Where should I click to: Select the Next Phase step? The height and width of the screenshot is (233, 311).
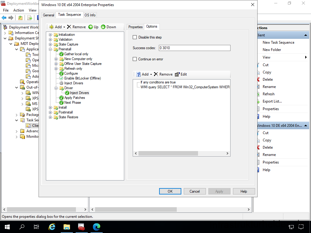73,103
